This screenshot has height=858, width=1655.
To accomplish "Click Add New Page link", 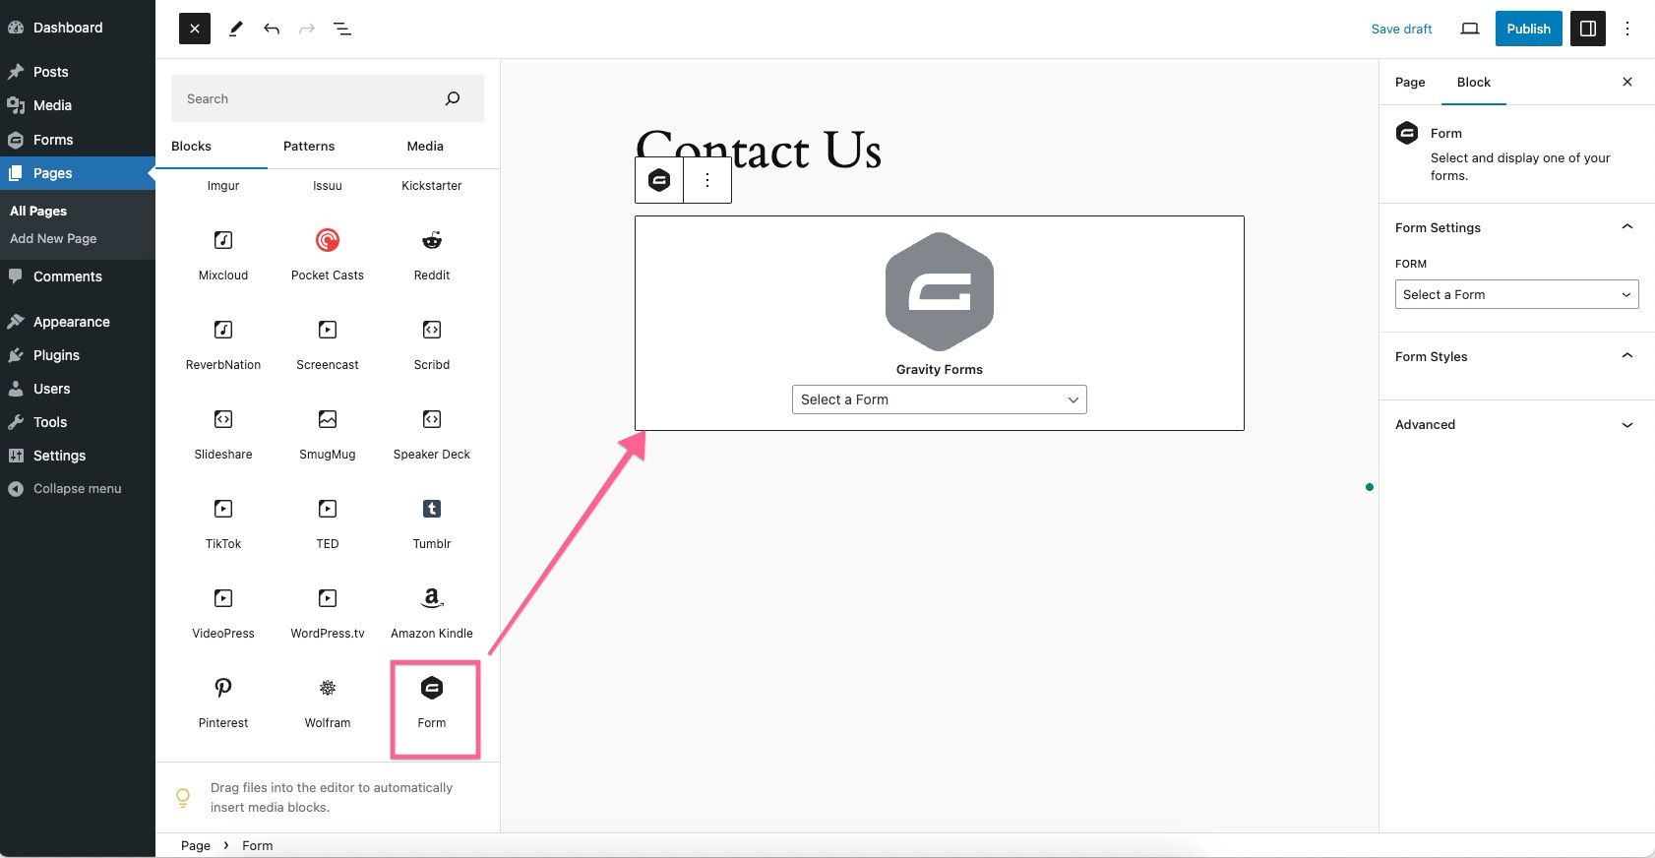I will click(x=53, y=238).
